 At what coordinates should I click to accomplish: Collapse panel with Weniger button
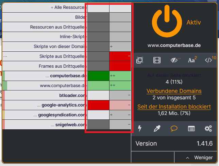(x=196, y=157)
